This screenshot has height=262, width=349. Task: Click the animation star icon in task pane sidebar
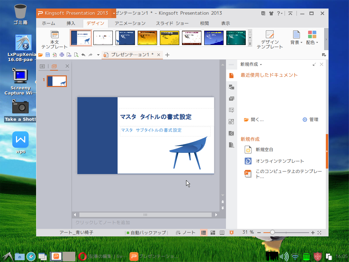[231, 110]
